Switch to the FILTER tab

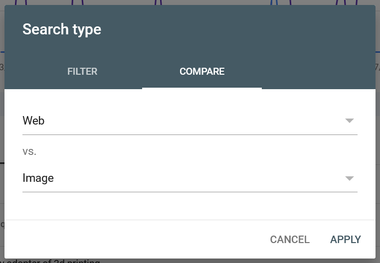coord(82,72)
